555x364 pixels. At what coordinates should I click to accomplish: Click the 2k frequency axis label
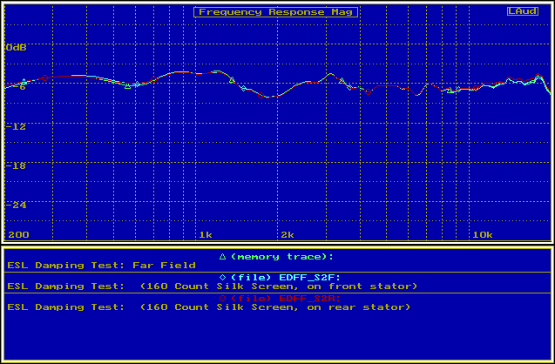(288, 235)
